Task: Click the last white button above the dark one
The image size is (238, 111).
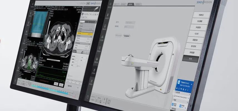Action: [192, 52]
